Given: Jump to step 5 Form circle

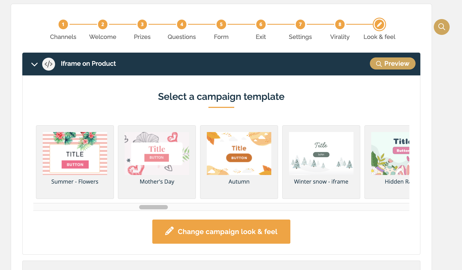Looking at the screenshot, I should click(221, 24).
